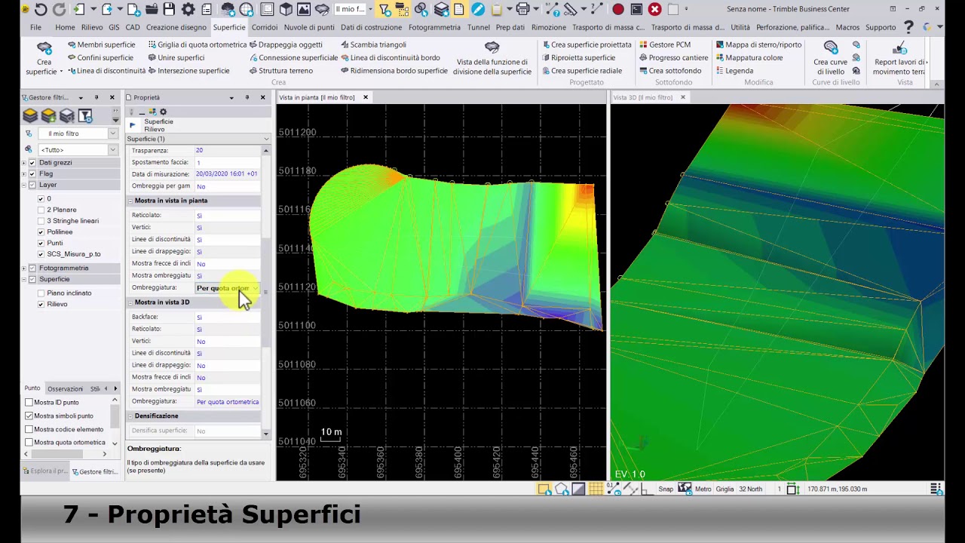This screenshot has width=965, height=543.
Task: Click the new filter layers icon with plus
Action: coord(48,116)
